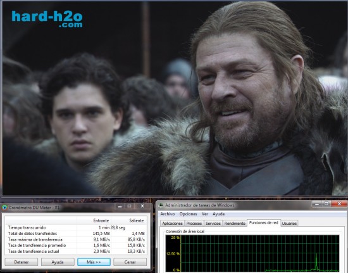This screenshot has height=273, width=348.
Task: Click the DU Meter eye icon in title bar
Action: [4, 208]
